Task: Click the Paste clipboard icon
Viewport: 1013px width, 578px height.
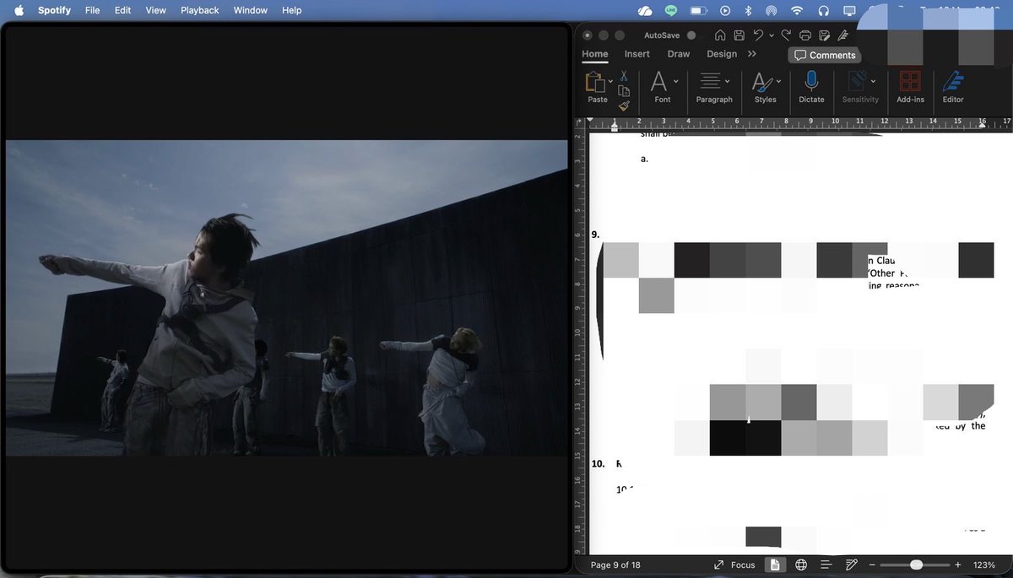Action: click(x=594, y=82)
